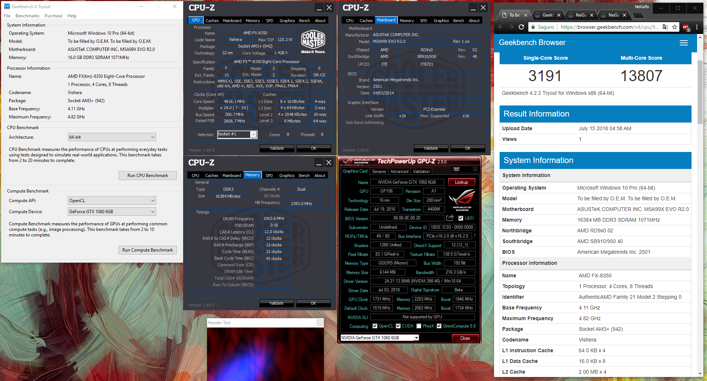Open Geekbench Benchmarks menu
This screenshot has height=381, width=707.
coord(27,16)
